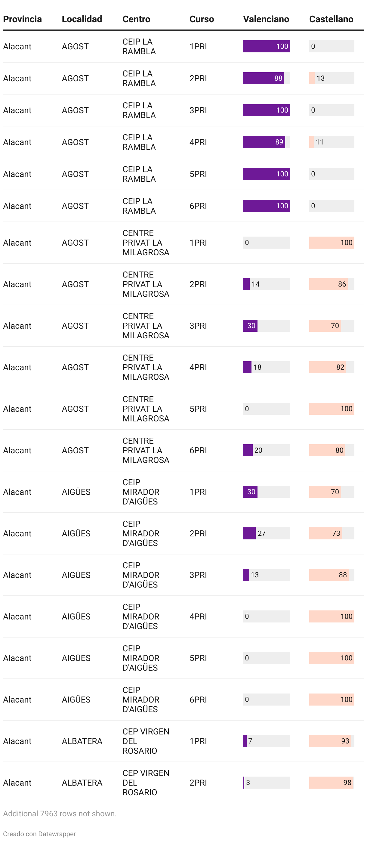Select the Castellano bar showing 93

point(330,741)
